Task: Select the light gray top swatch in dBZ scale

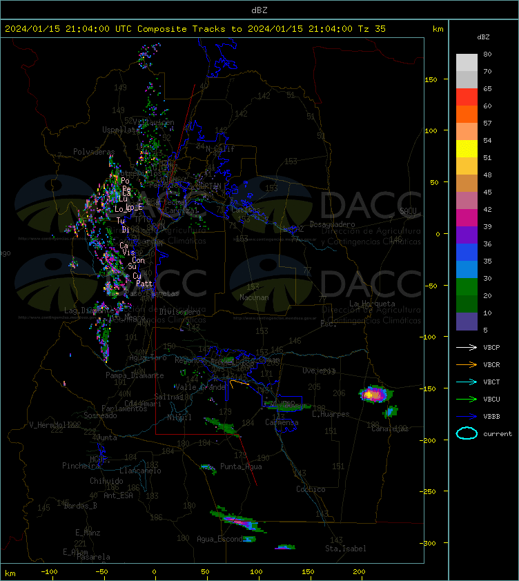Action: coord(467,62)
